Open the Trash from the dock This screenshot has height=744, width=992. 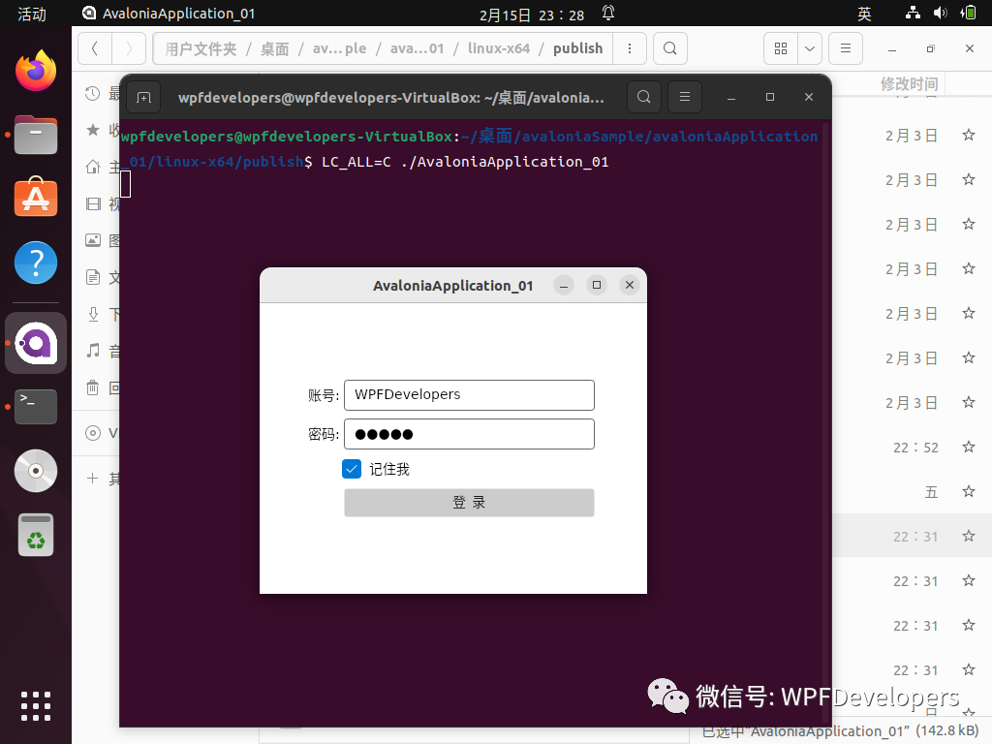36,536
